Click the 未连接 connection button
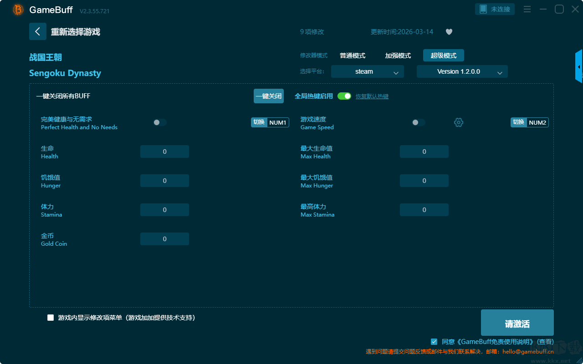583x364 pixels. point(496,9)
